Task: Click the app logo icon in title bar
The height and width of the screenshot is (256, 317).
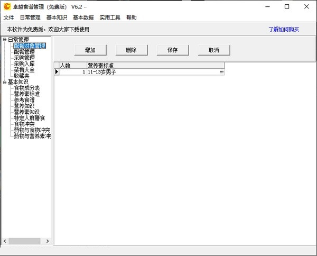Action: pos(7,7)
